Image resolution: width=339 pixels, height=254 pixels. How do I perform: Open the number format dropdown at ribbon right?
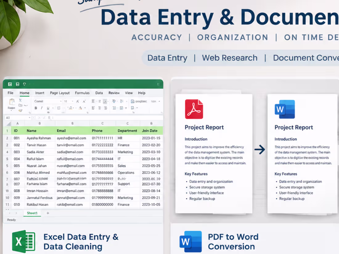[x=159, y=101]
